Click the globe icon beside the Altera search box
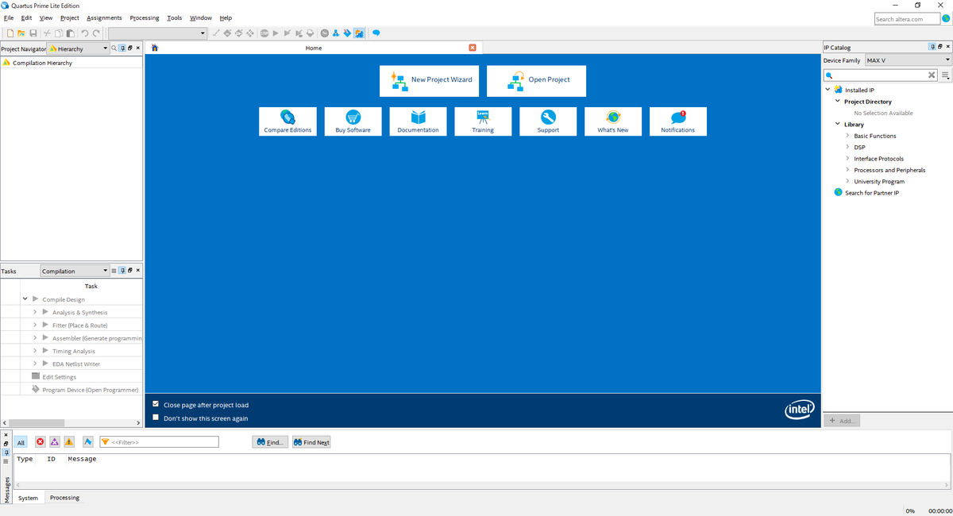The height and width of the screenshot is (516, 953). pos(946,18)
